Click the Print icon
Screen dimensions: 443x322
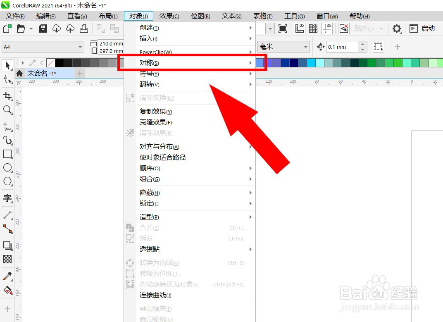84,29
